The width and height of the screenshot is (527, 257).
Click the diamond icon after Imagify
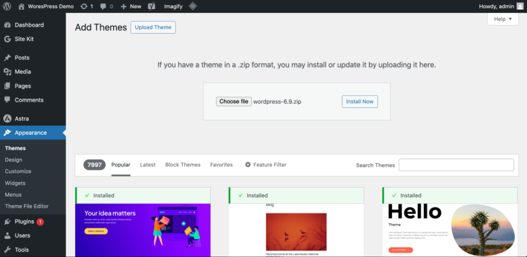pos(192,6)
